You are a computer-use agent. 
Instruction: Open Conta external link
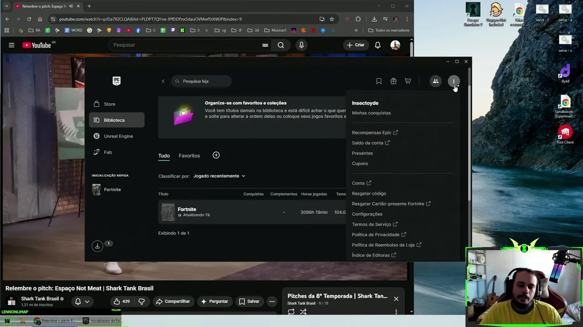pos(362,183)
